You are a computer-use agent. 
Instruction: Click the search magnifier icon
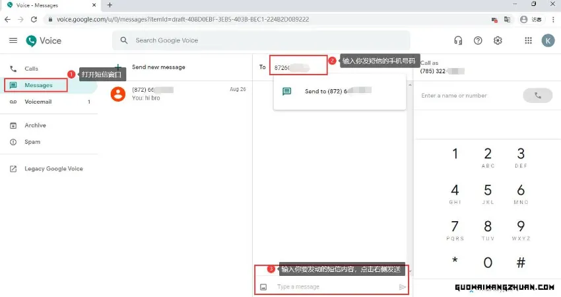pyautogui.click(x=124, y=40)
